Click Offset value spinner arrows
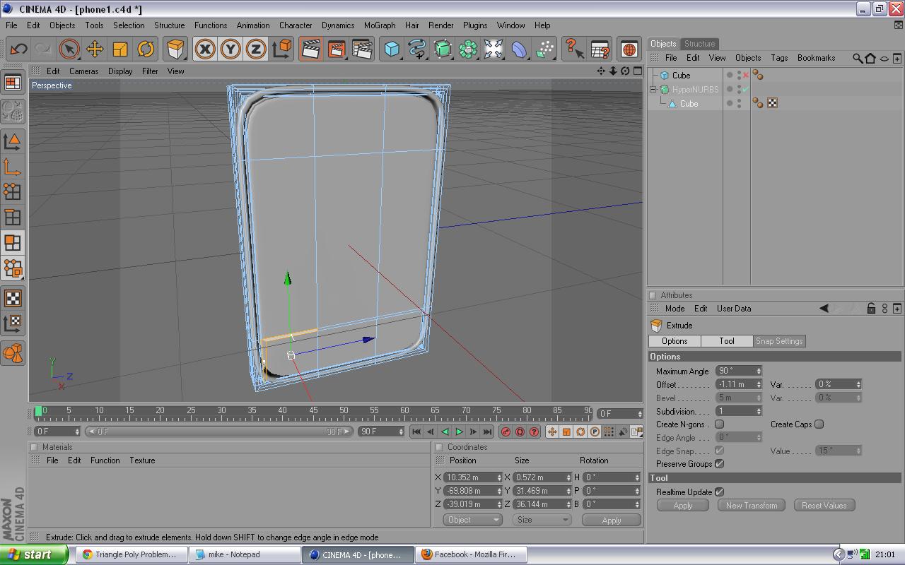 759,384
